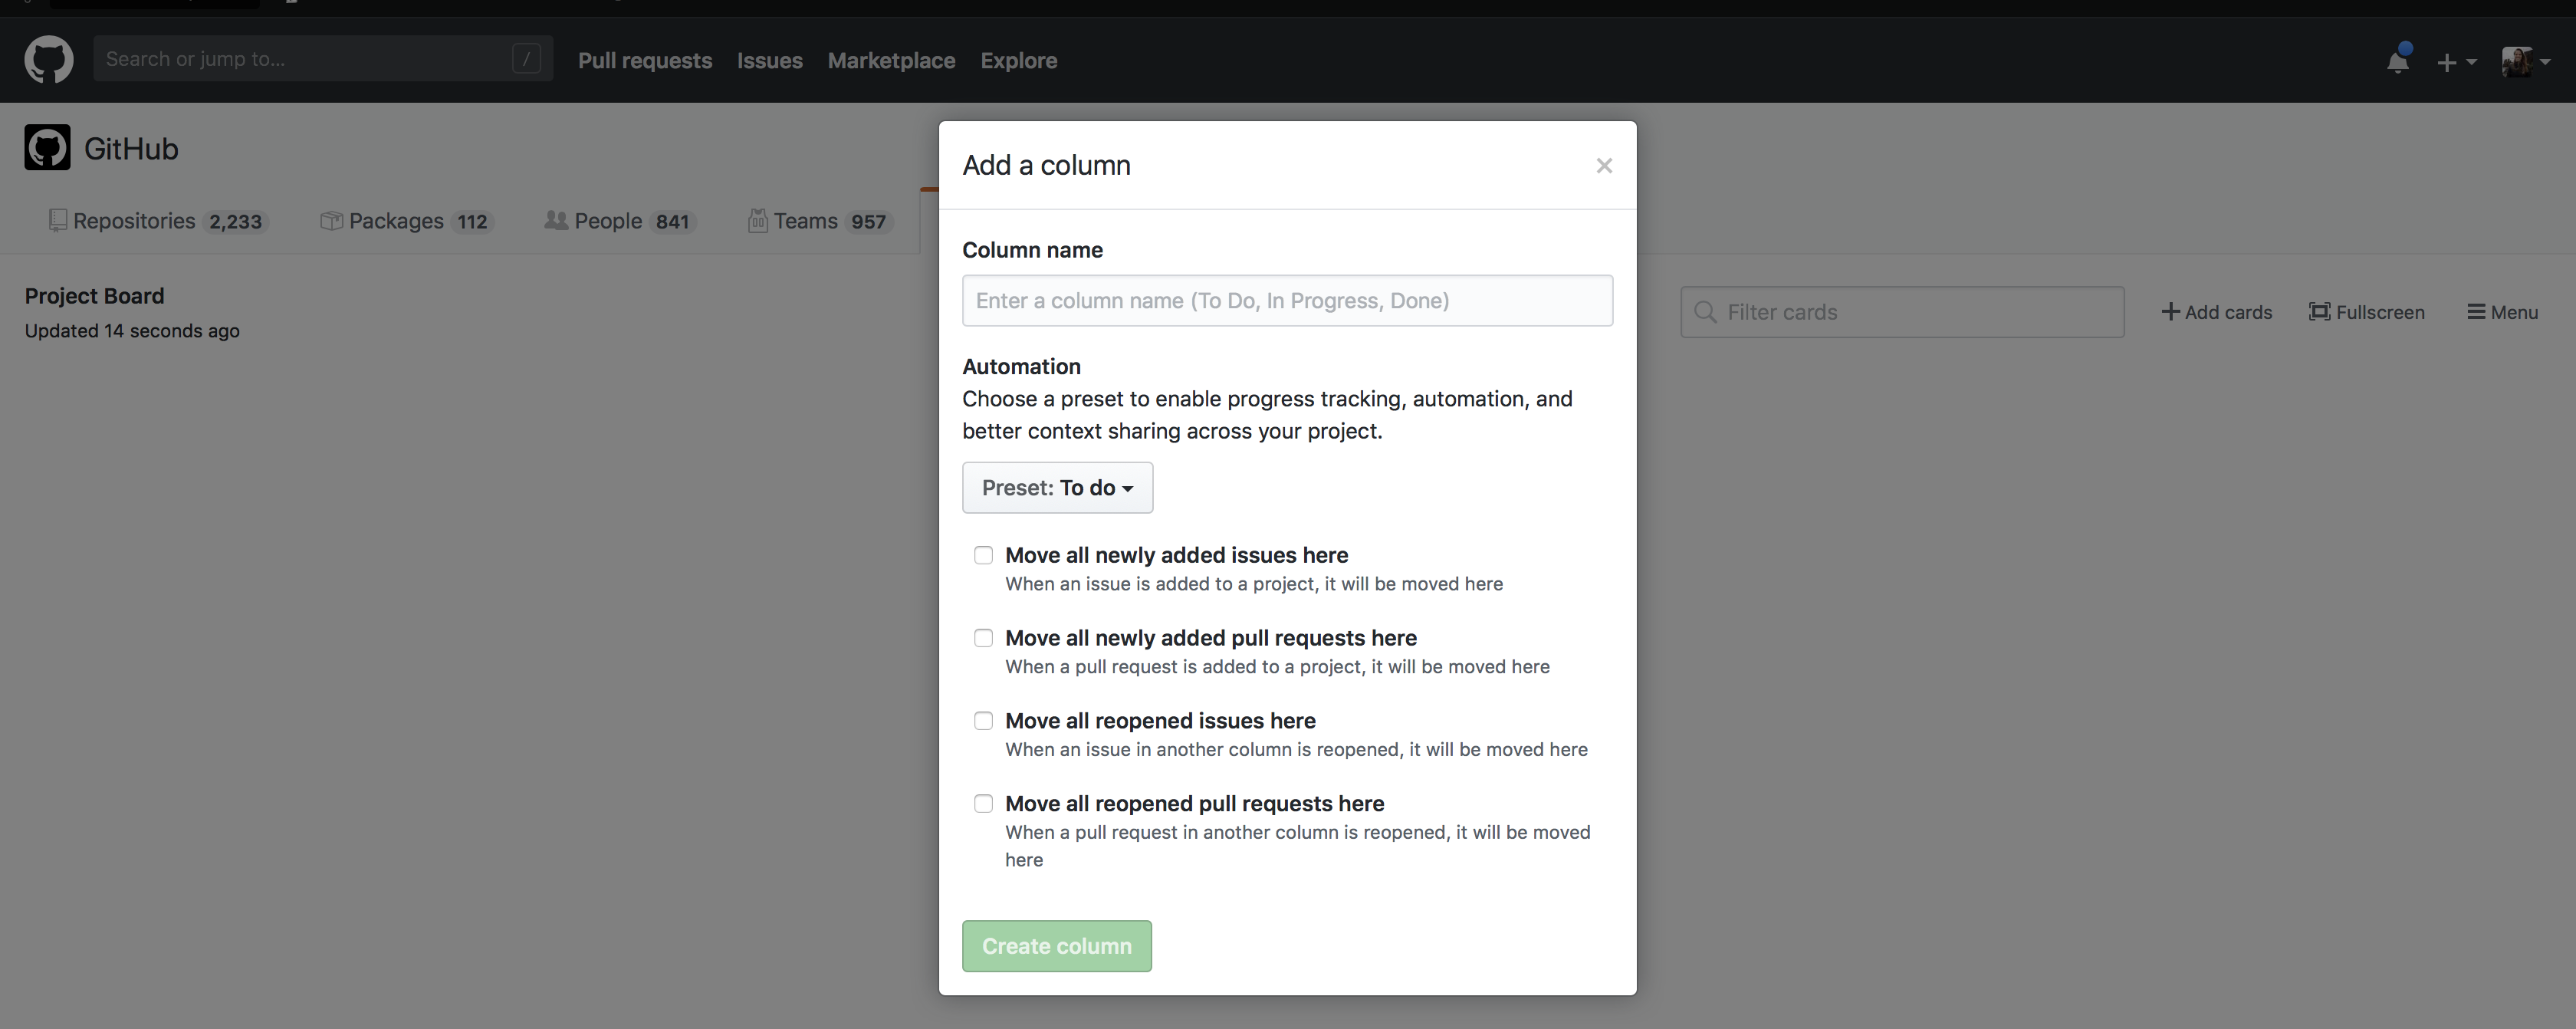
Task: Open the Marketplace menu item
Action: coord(891,61)
